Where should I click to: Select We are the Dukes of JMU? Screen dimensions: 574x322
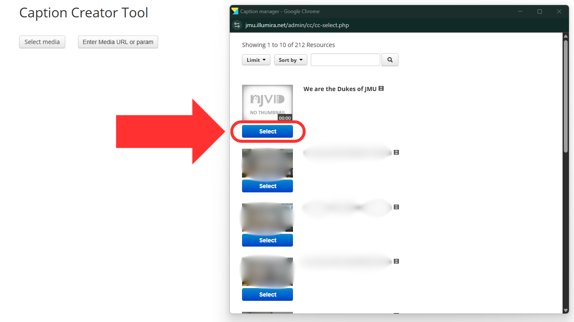click(267, 131)
